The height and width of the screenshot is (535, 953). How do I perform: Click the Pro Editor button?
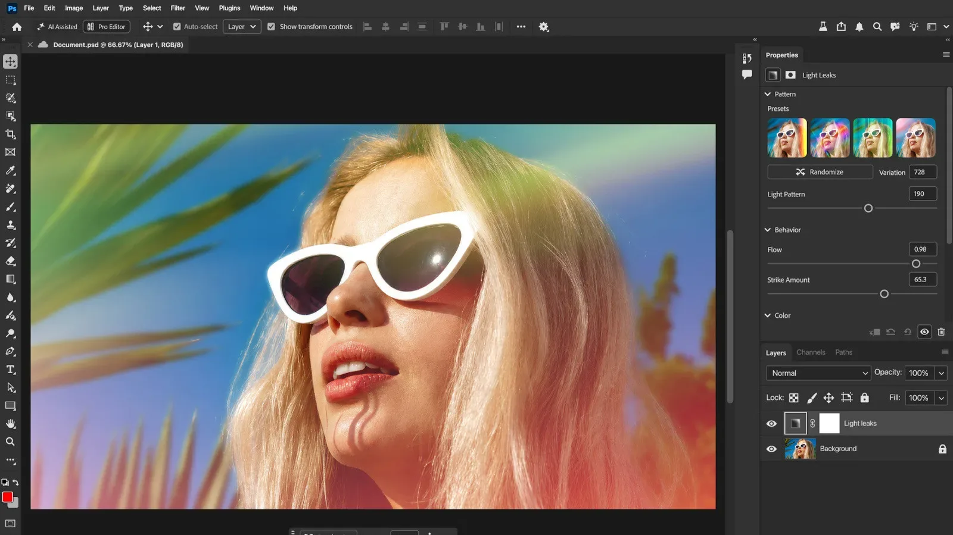point(107,27)
